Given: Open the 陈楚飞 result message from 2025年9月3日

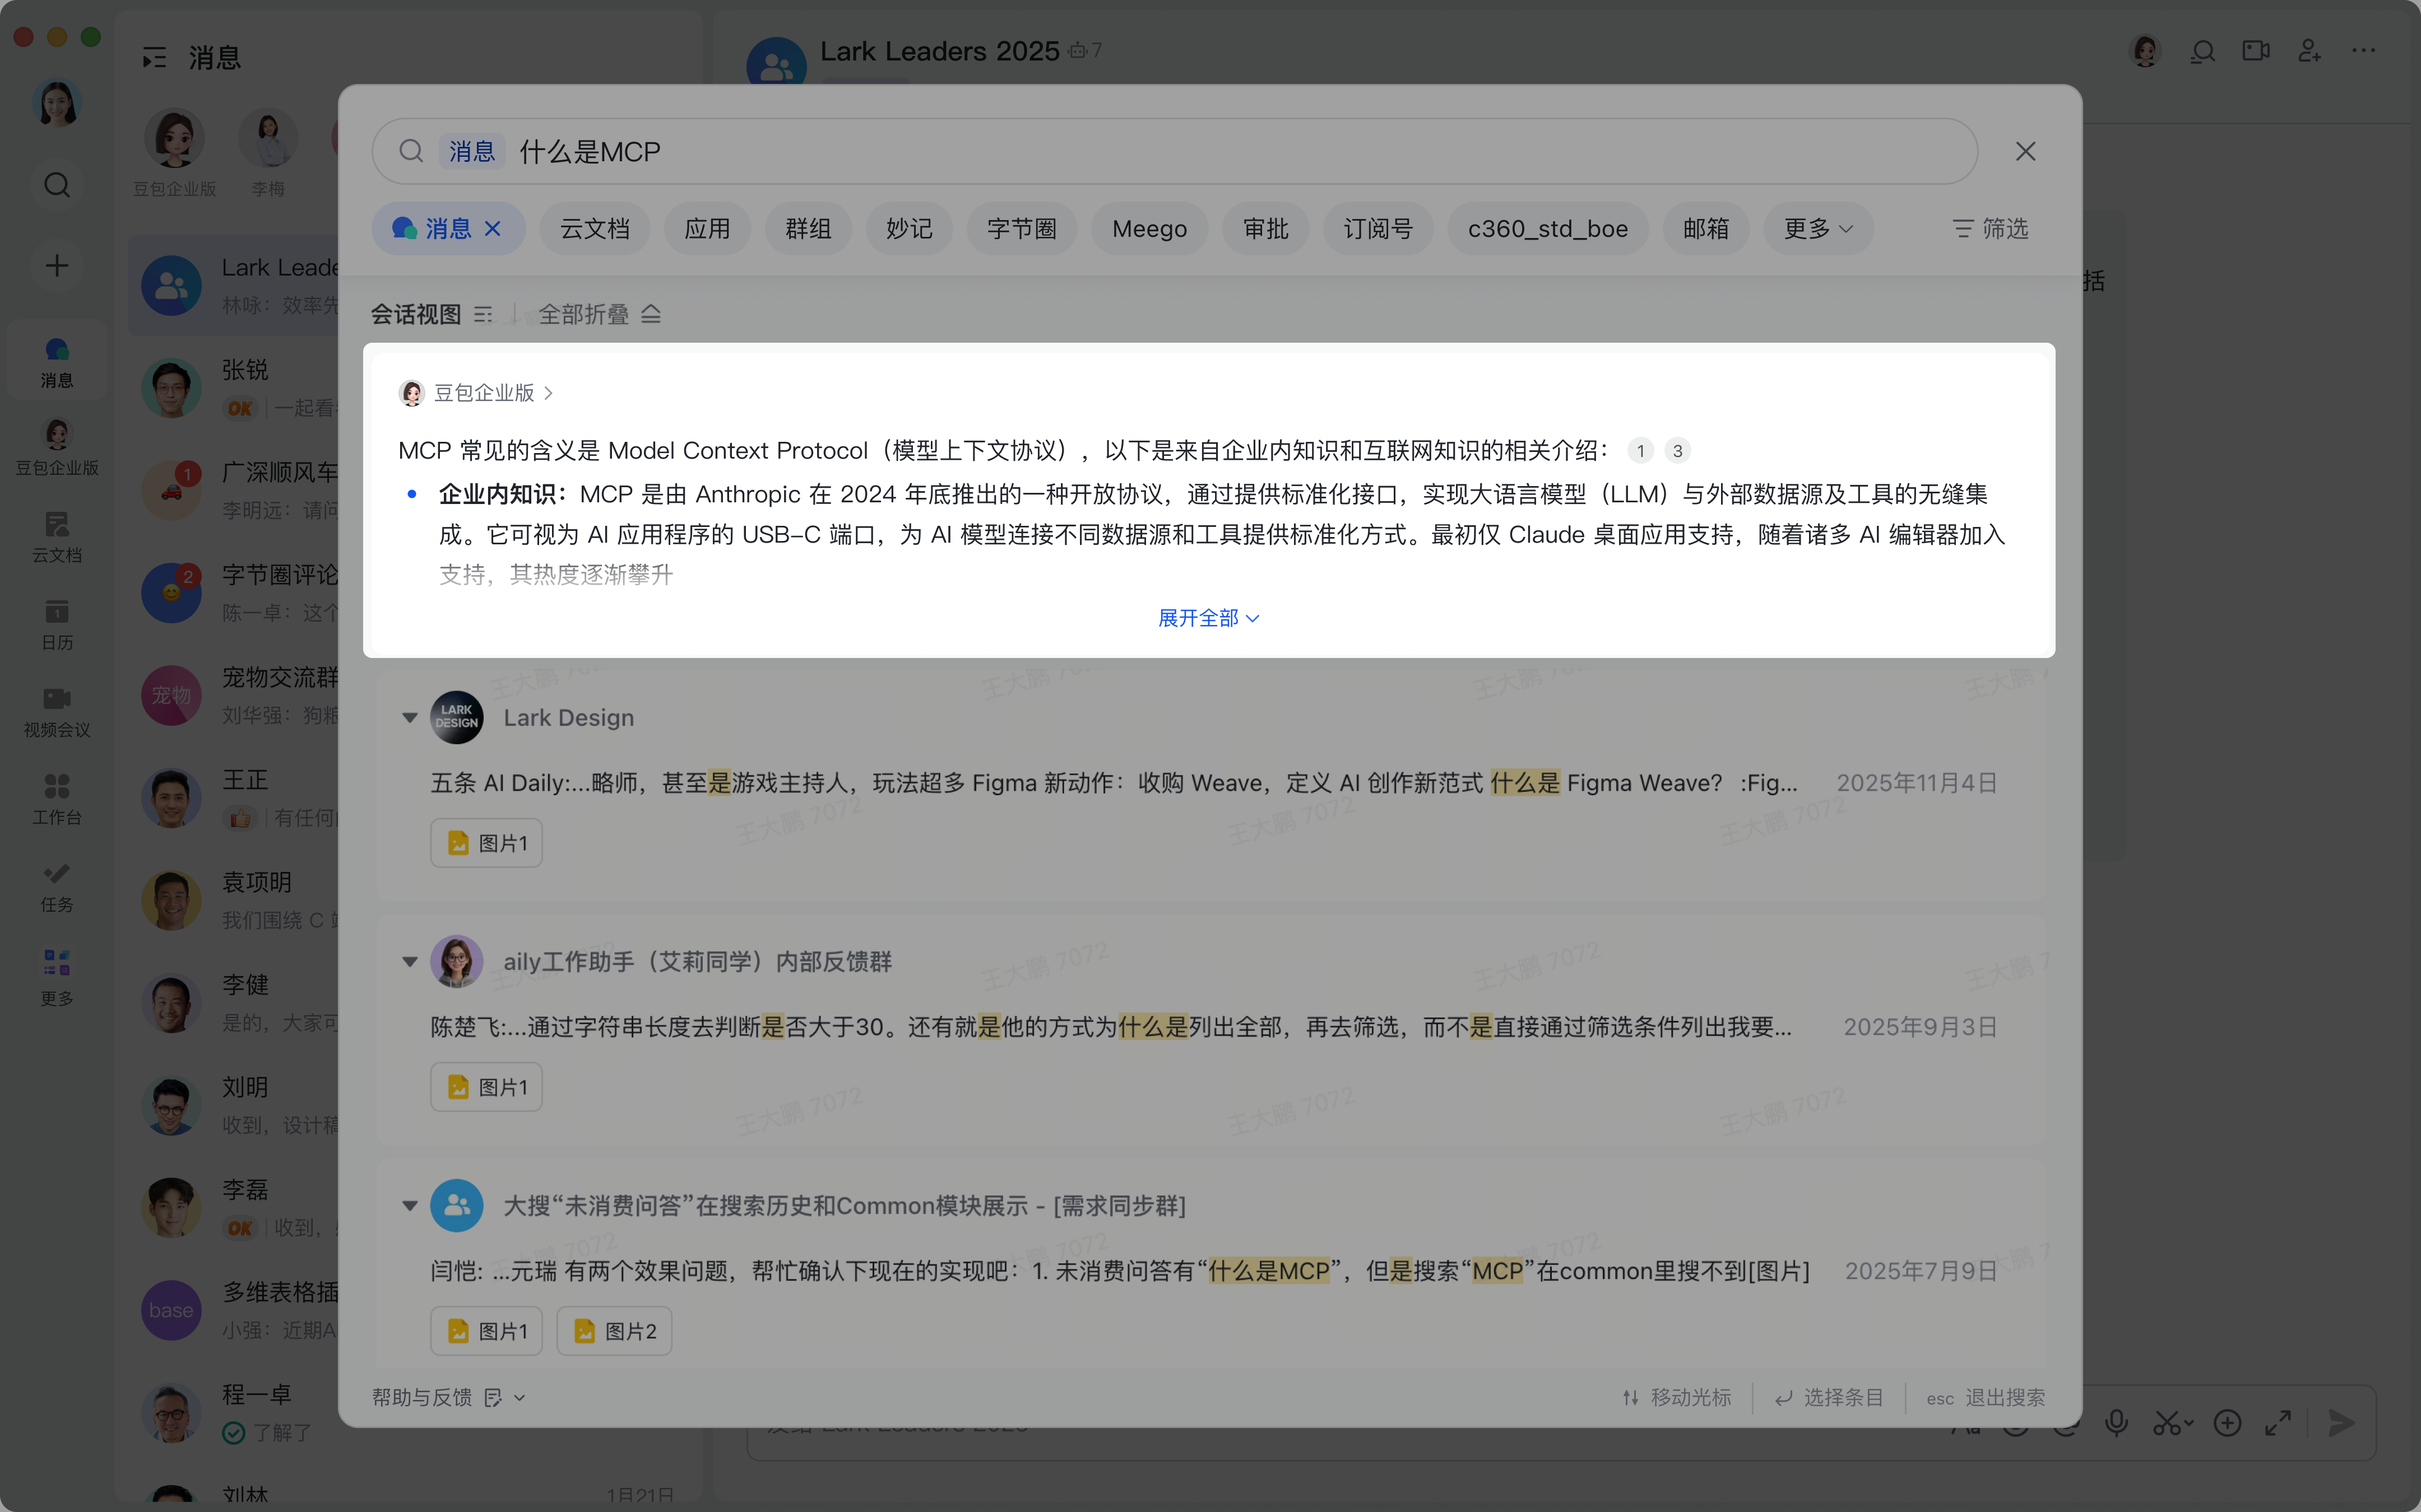Looking at the screenshot, I should [x=1213, y=1027].
